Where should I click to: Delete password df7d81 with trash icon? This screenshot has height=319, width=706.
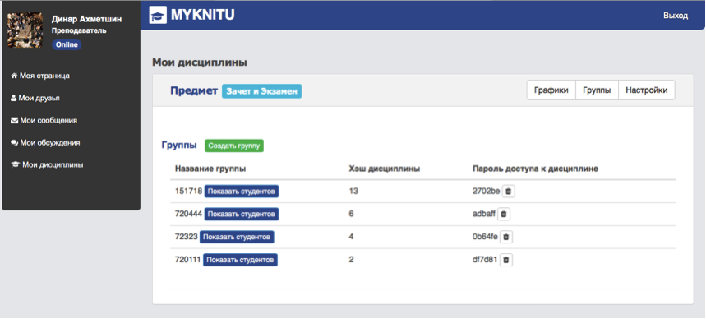506,260
